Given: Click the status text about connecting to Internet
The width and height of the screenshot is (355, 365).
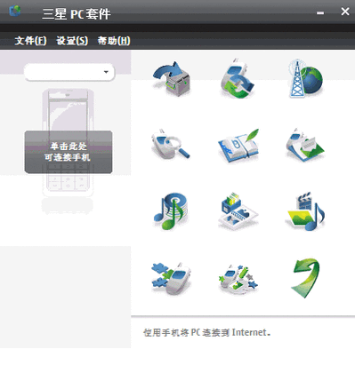Looking at the screenshot, I should click(x=206, y=332).
